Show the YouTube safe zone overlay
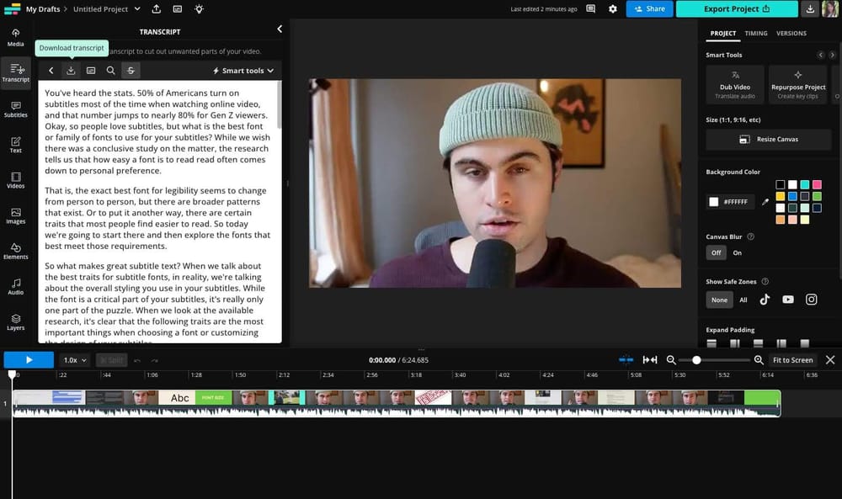Image resolution: width=842 pixels, height=499 pixels. click(x=789, y=300)
